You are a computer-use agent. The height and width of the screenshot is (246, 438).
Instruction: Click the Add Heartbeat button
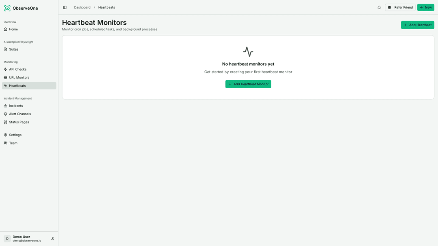418,25
